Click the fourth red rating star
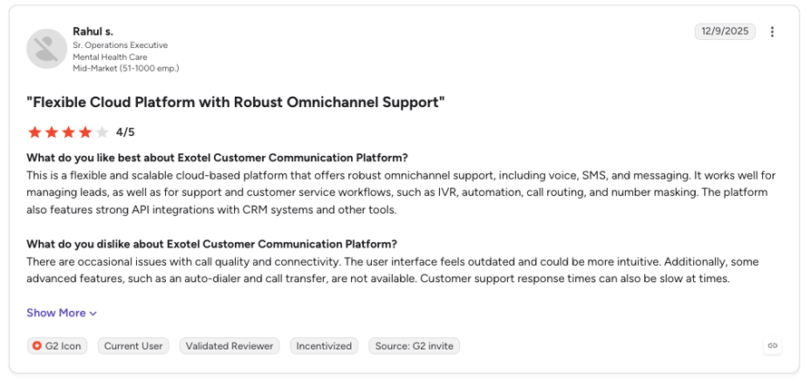 click(85, 132)
